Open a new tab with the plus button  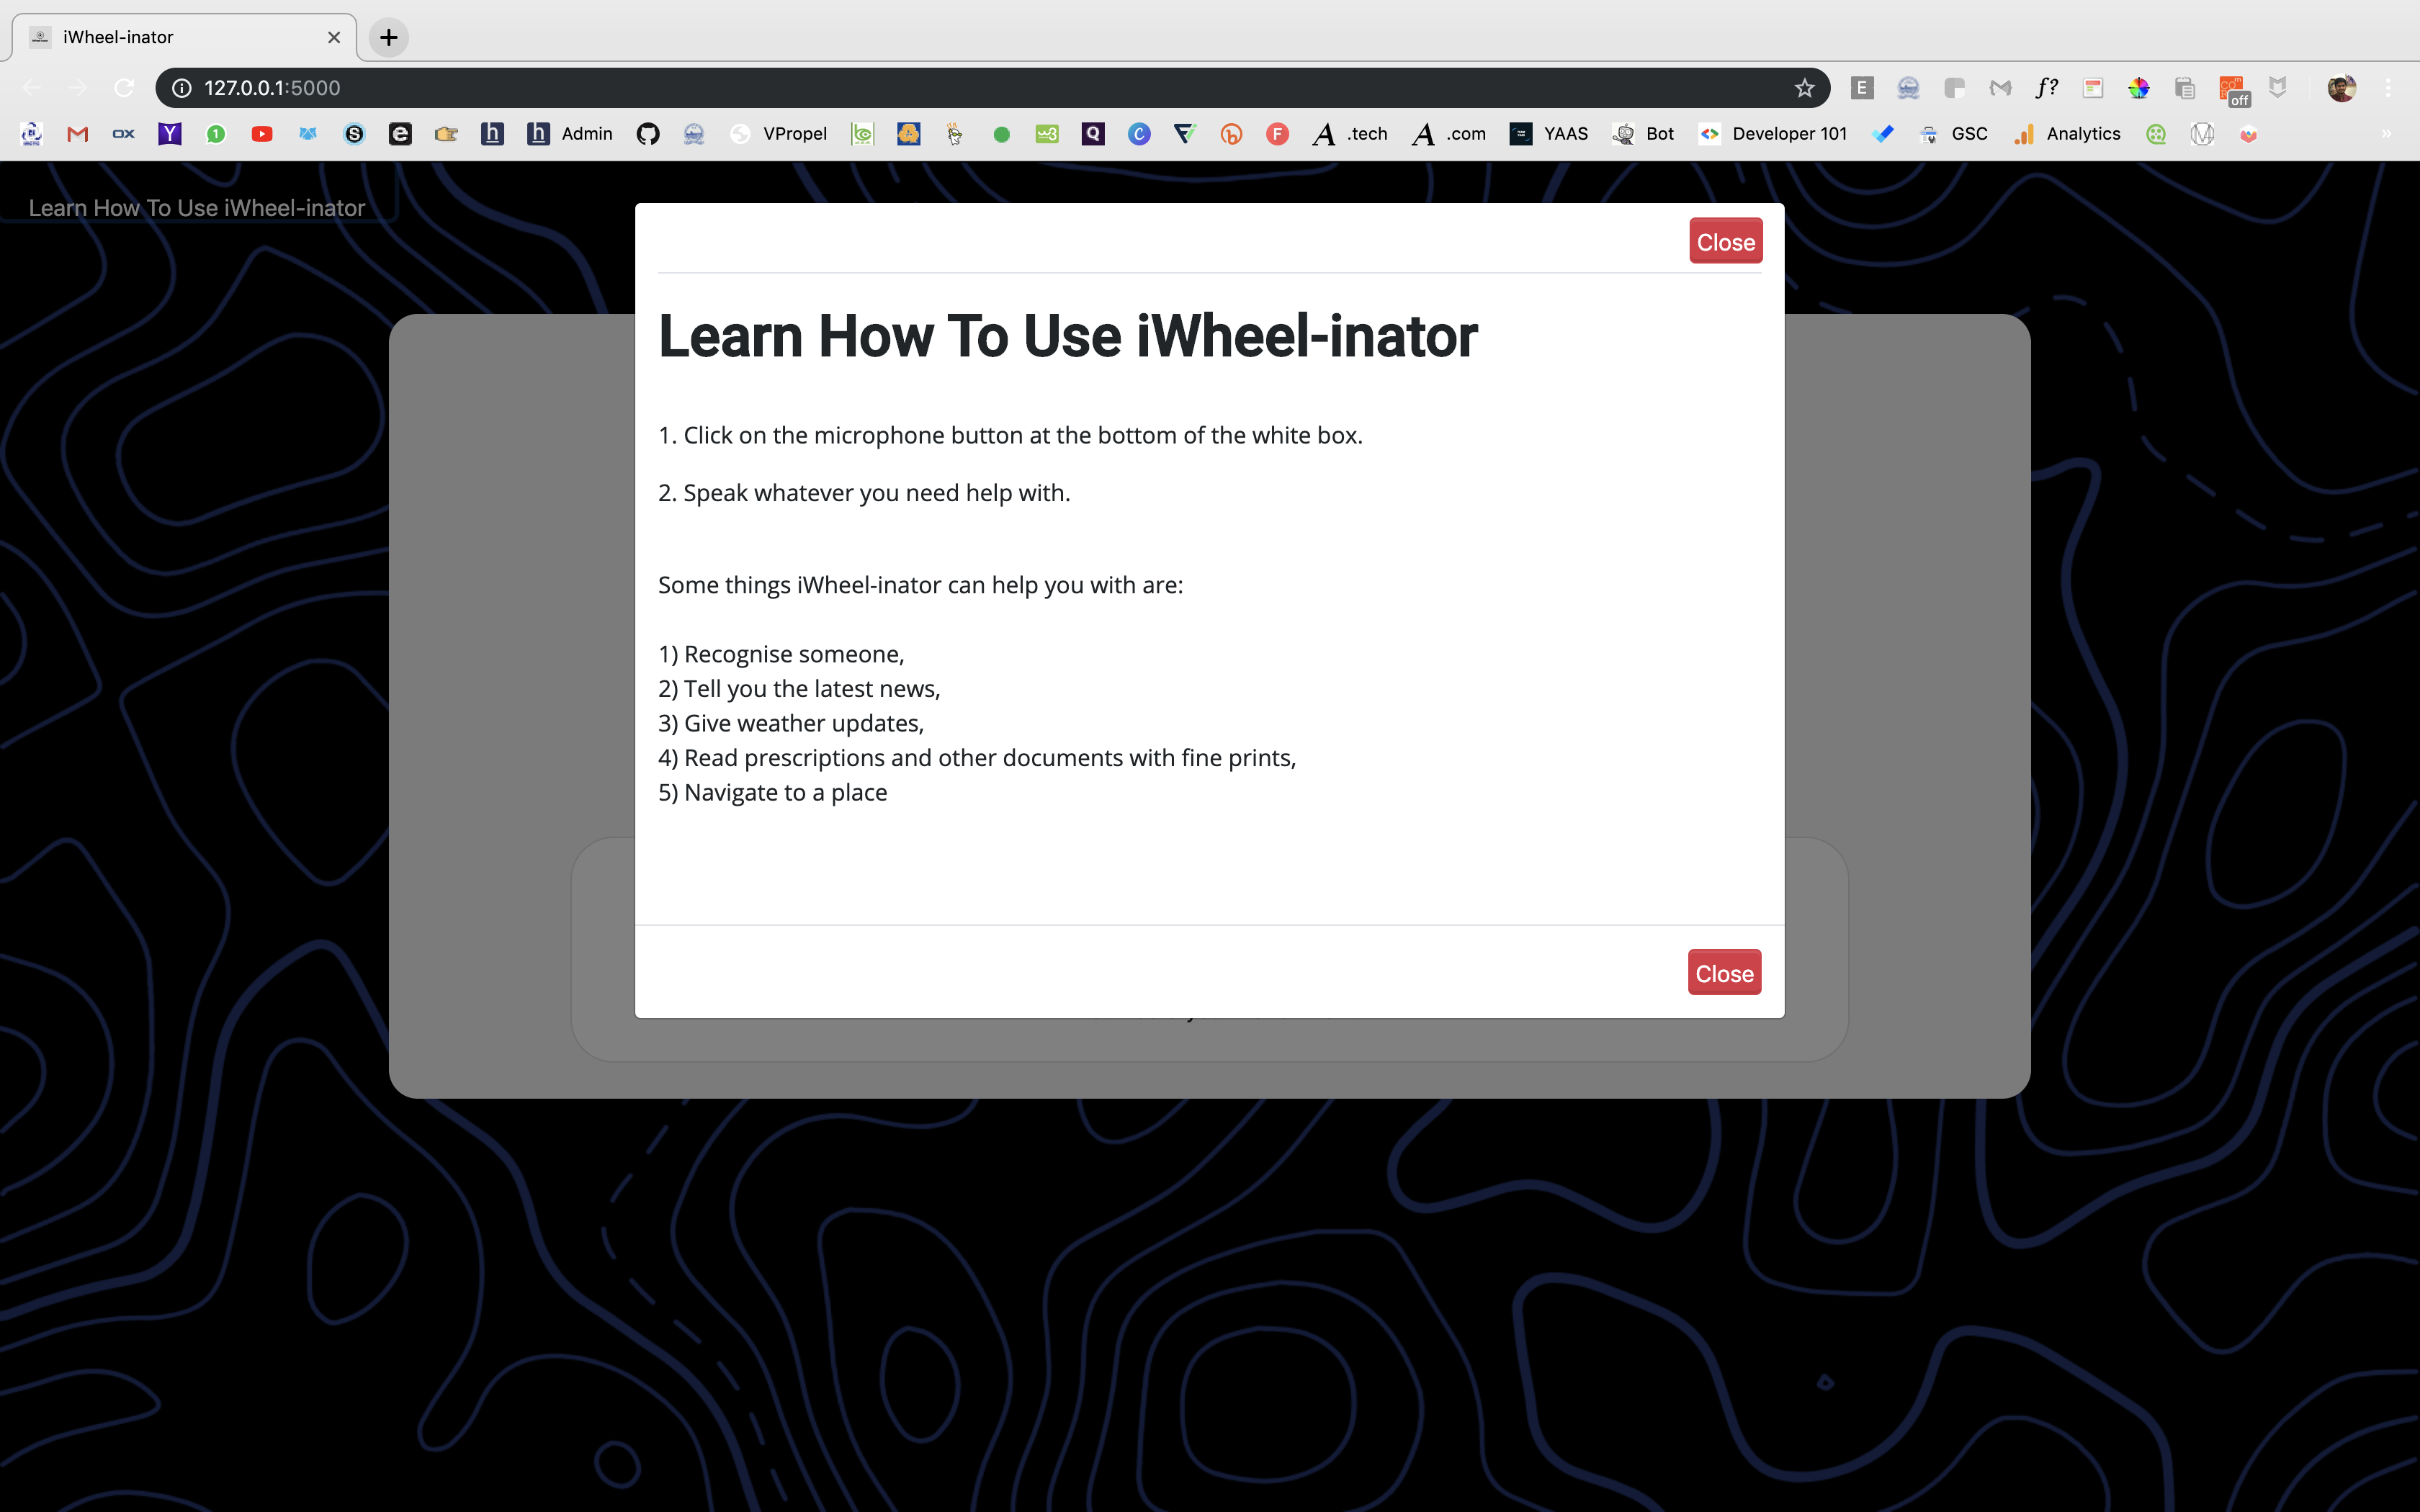pos(389,37)
